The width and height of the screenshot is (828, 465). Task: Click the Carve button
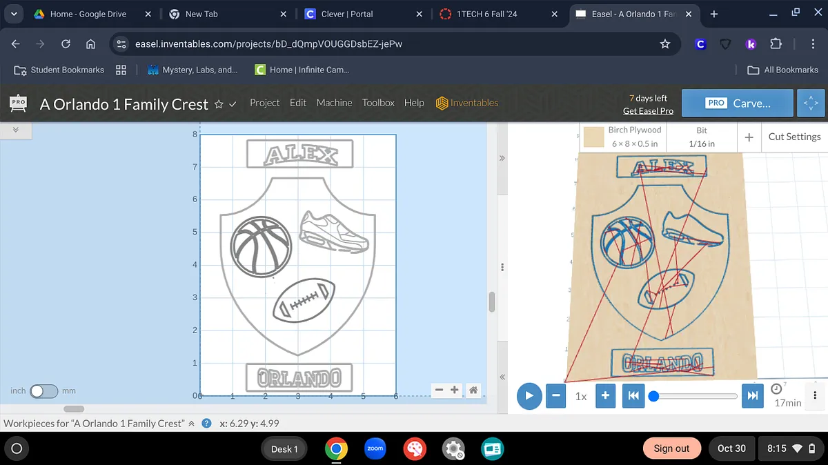737,103
